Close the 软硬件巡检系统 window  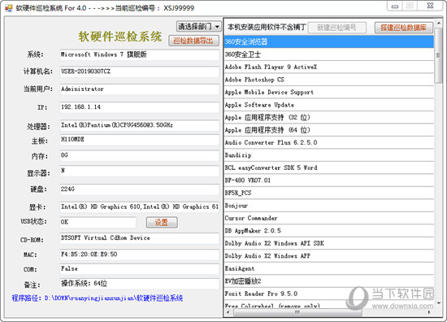point(430,6)
